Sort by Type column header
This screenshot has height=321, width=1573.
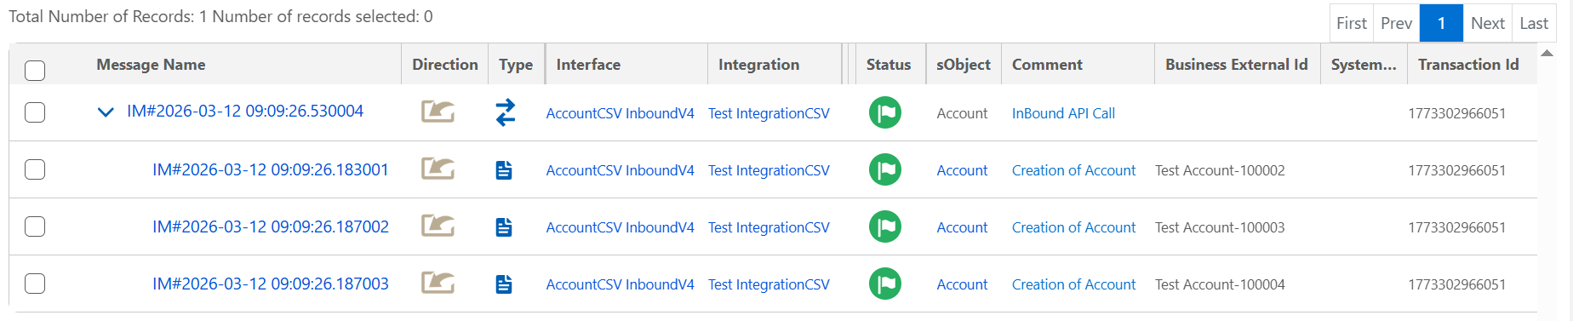coord(516,65)
